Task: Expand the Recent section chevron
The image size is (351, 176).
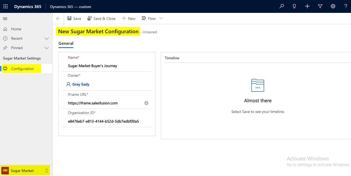Action: click(47, 39)
